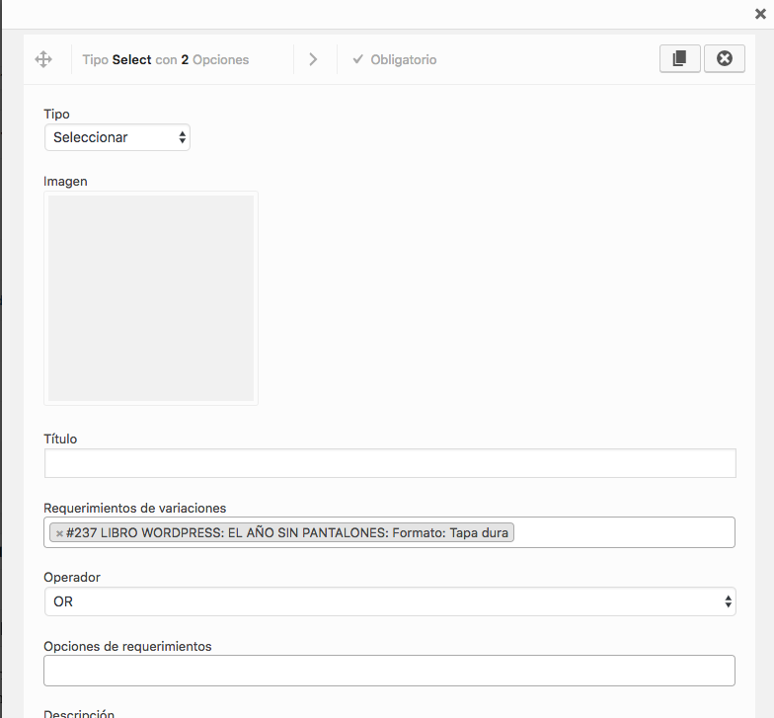Viewport: 774px width, 718px height.
Task: Toggle the Obligatorio checkmark
Action: (x=358, y=60)
